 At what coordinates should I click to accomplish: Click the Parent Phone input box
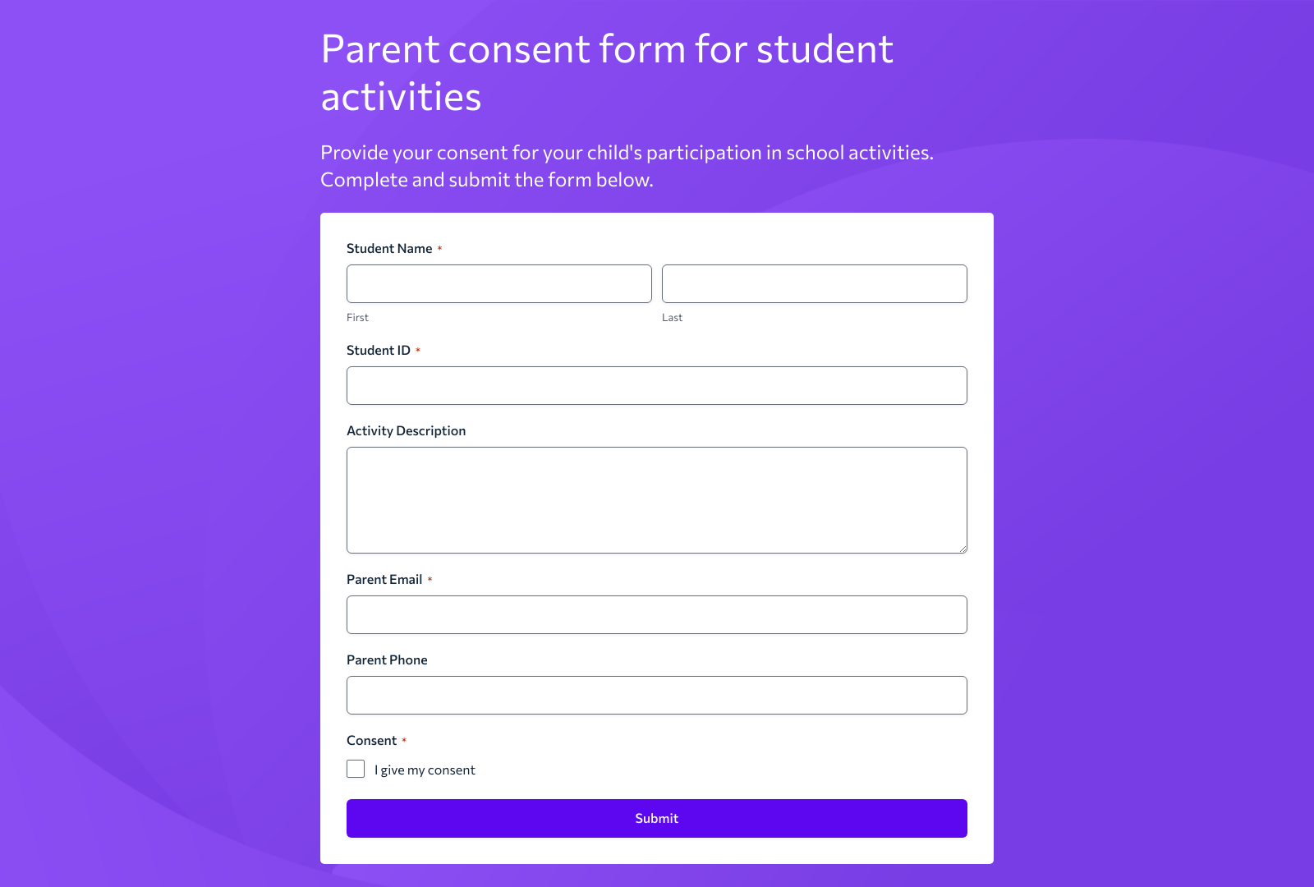(x=656, y=695)
